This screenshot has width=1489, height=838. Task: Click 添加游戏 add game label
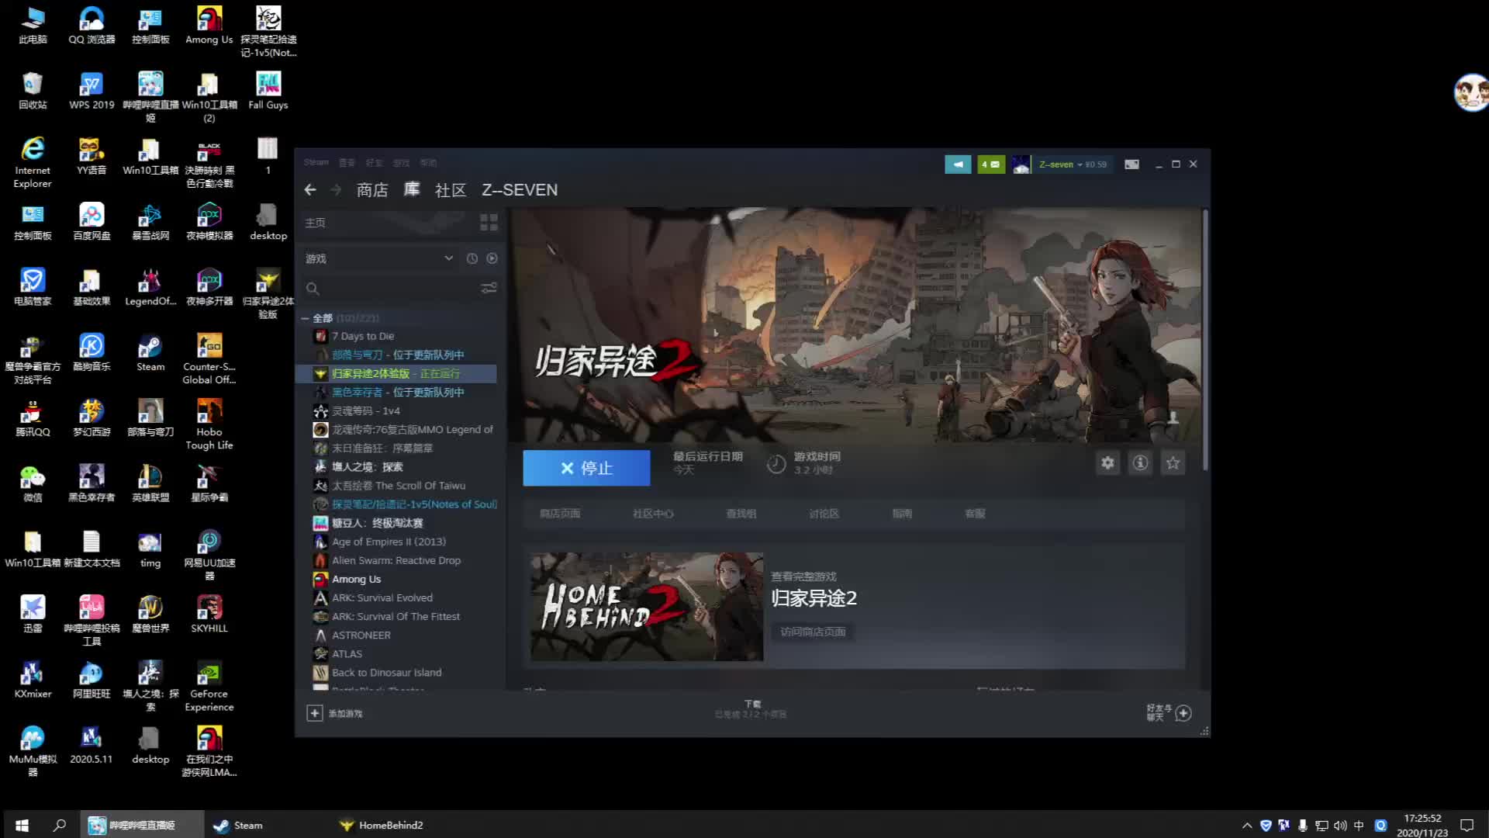coord(345,713)
